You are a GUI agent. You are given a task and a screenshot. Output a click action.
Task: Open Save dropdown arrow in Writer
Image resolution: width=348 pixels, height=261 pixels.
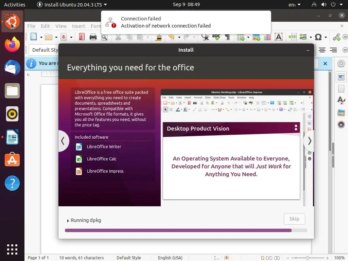pos(71,37)
